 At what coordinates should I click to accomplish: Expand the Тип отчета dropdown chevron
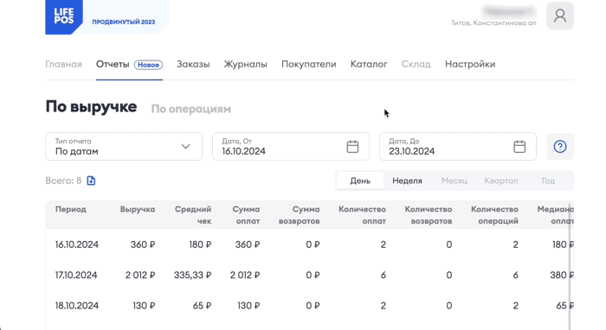click(186, 147)
